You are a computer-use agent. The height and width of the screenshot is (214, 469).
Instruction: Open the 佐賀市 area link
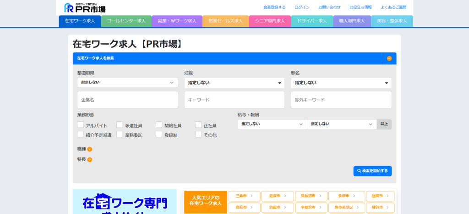(380, 208)
